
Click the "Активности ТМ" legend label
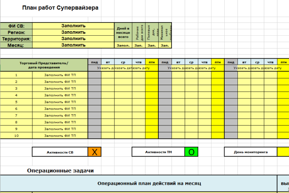(x=158, y=152)
